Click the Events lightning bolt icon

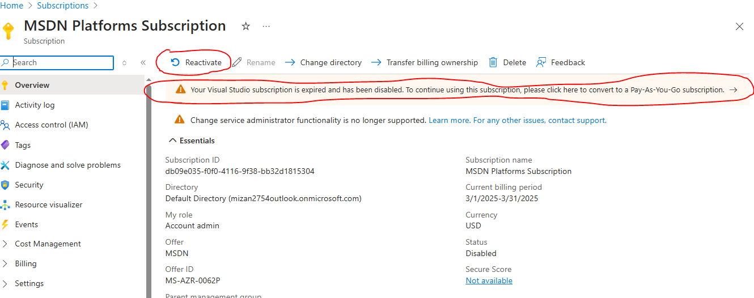click(x=5, y=224)
